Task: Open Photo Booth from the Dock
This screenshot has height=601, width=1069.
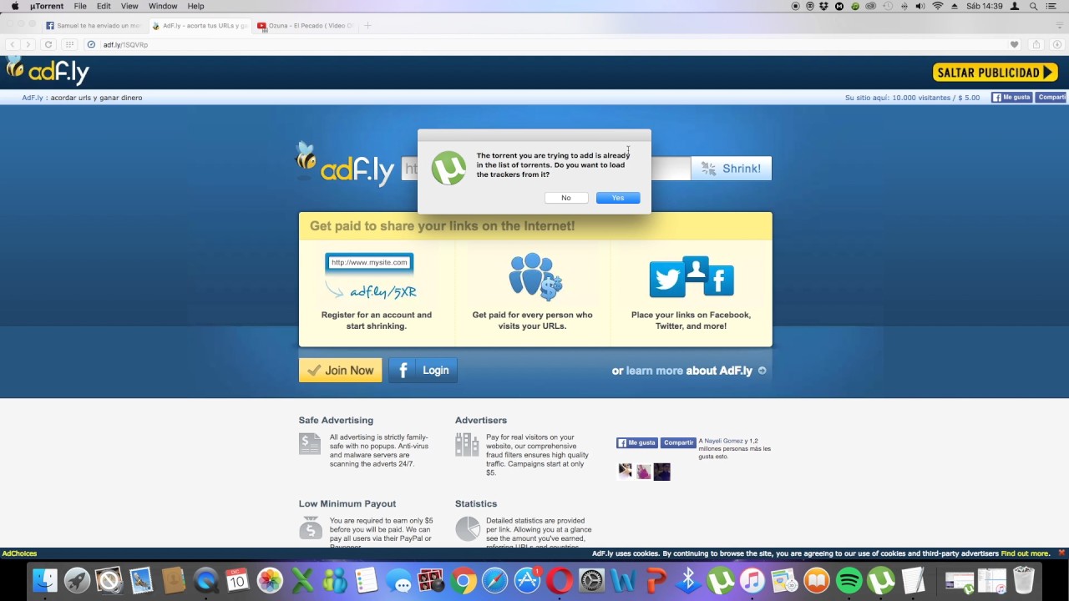Action: [431, 580]
